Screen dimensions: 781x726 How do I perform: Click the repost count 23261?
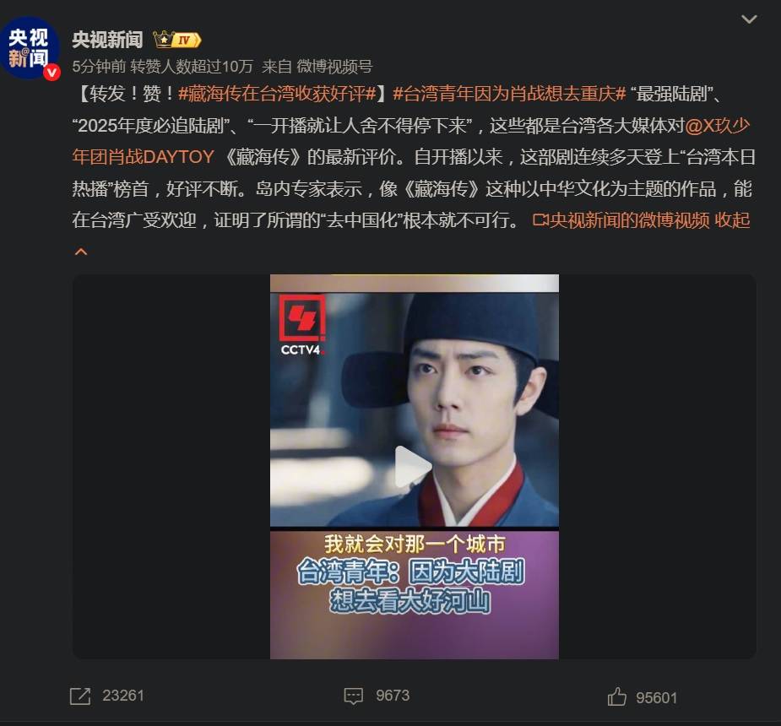[123, 696]
